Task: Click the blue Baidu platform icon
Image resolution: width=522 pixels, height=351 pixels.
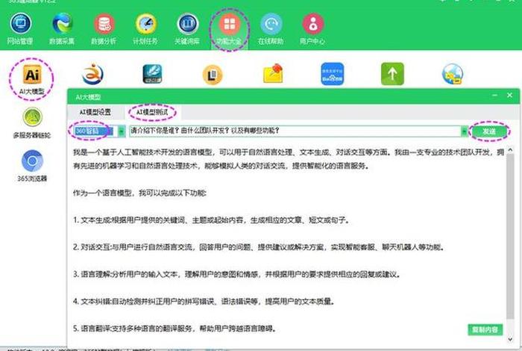Action: 333,74
